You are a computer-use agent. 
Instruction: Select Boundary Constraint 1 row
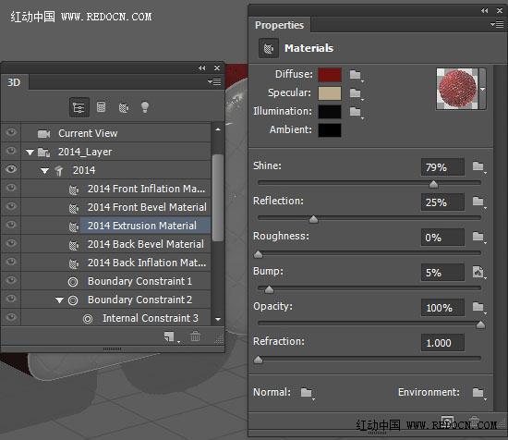tap(116, 281)
